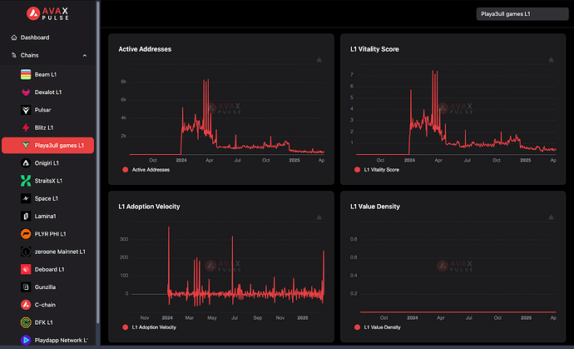The height and width of the screenshot is (349, 574).
Task: Download the L1 Adoption Velocity chart
Action: [x=319, y=217]
